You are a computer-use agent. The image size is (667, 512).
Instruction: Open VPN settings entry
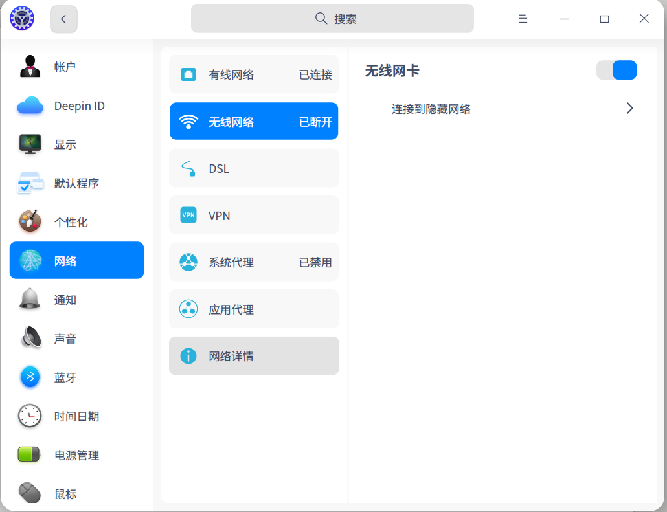click(x=254, y=216)
